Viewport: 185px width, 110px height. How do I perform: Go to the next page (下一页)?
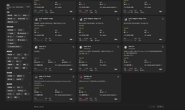(160, 107)
